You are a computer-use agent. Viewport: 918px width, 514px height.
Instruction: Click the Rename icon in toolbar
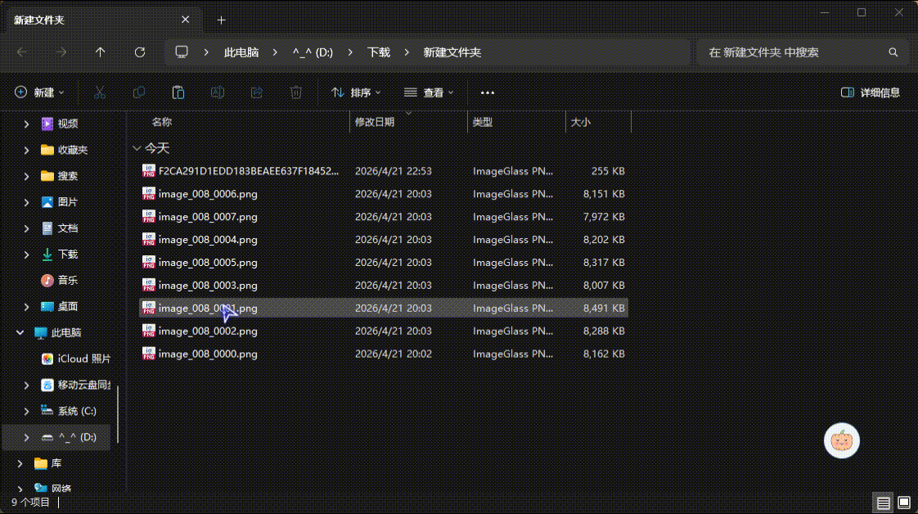[218, 92]
